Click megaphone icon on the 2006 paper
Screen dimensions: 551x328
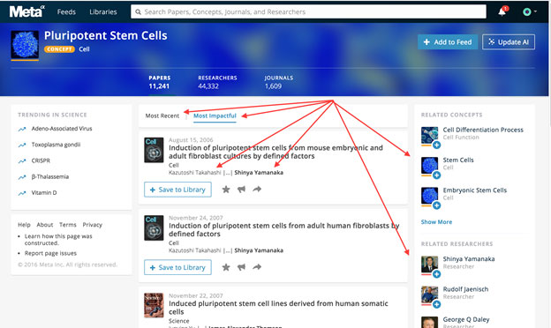pyautogui.click(x=241, y=190)
